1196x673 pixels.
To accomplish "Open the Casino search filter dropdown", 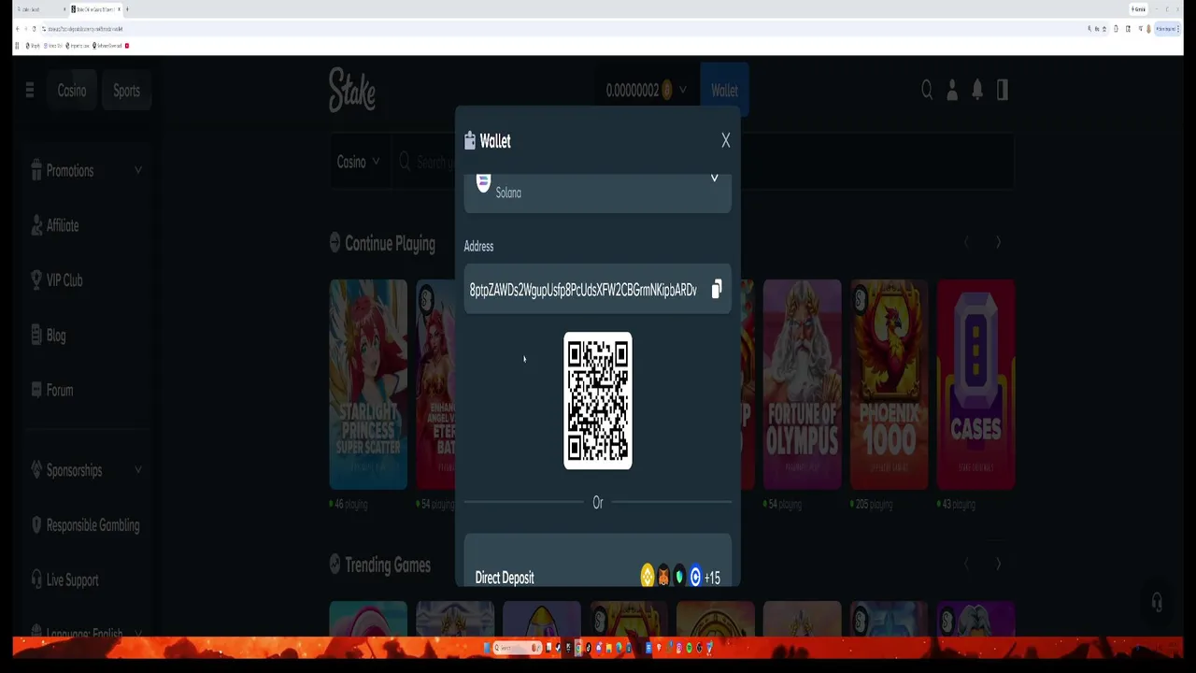I will 359,162.
